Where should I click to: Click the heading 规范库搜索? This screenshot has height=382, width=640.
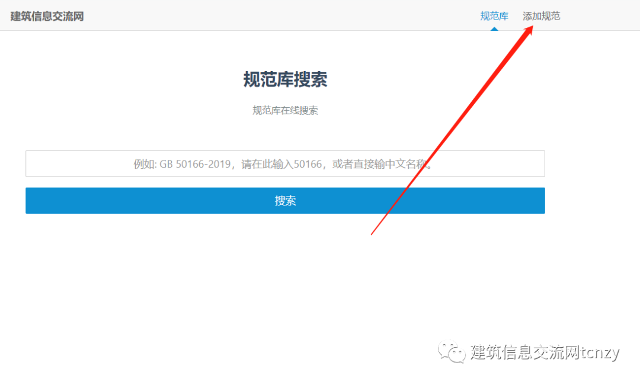[x=285, y=79]
